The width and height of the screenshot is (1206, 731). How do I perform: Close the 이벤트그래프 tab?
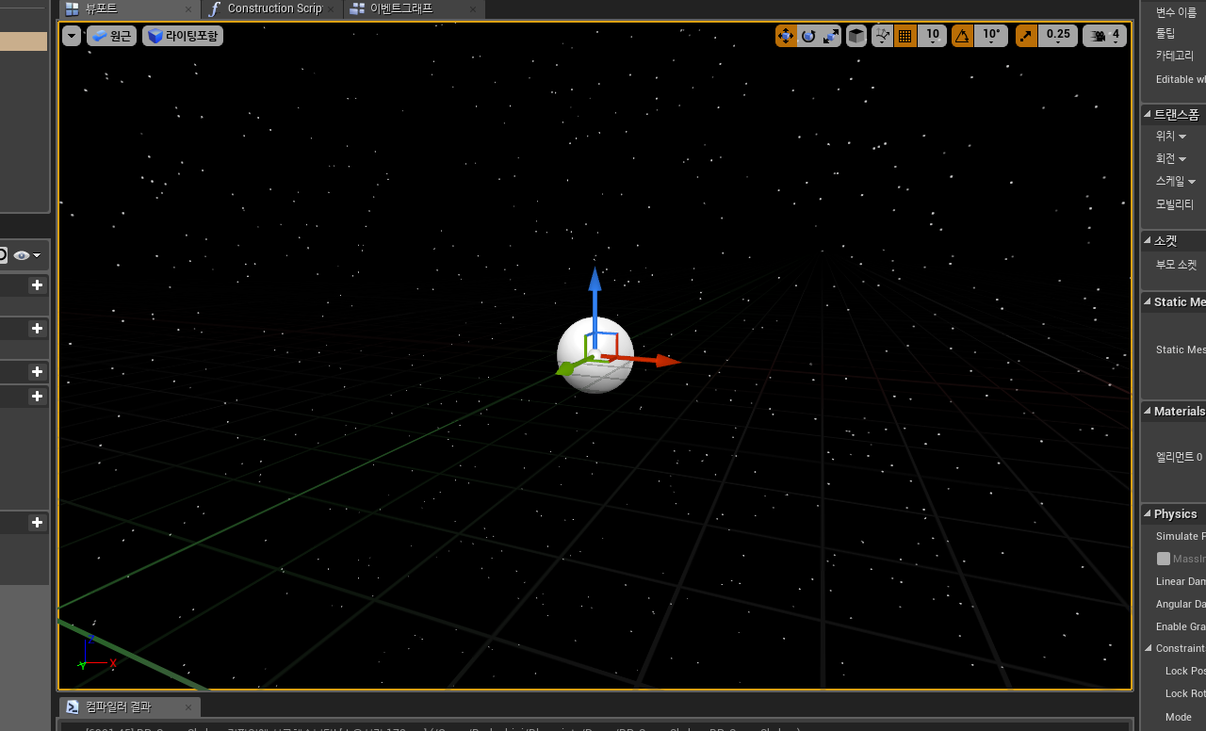[474, 9]
